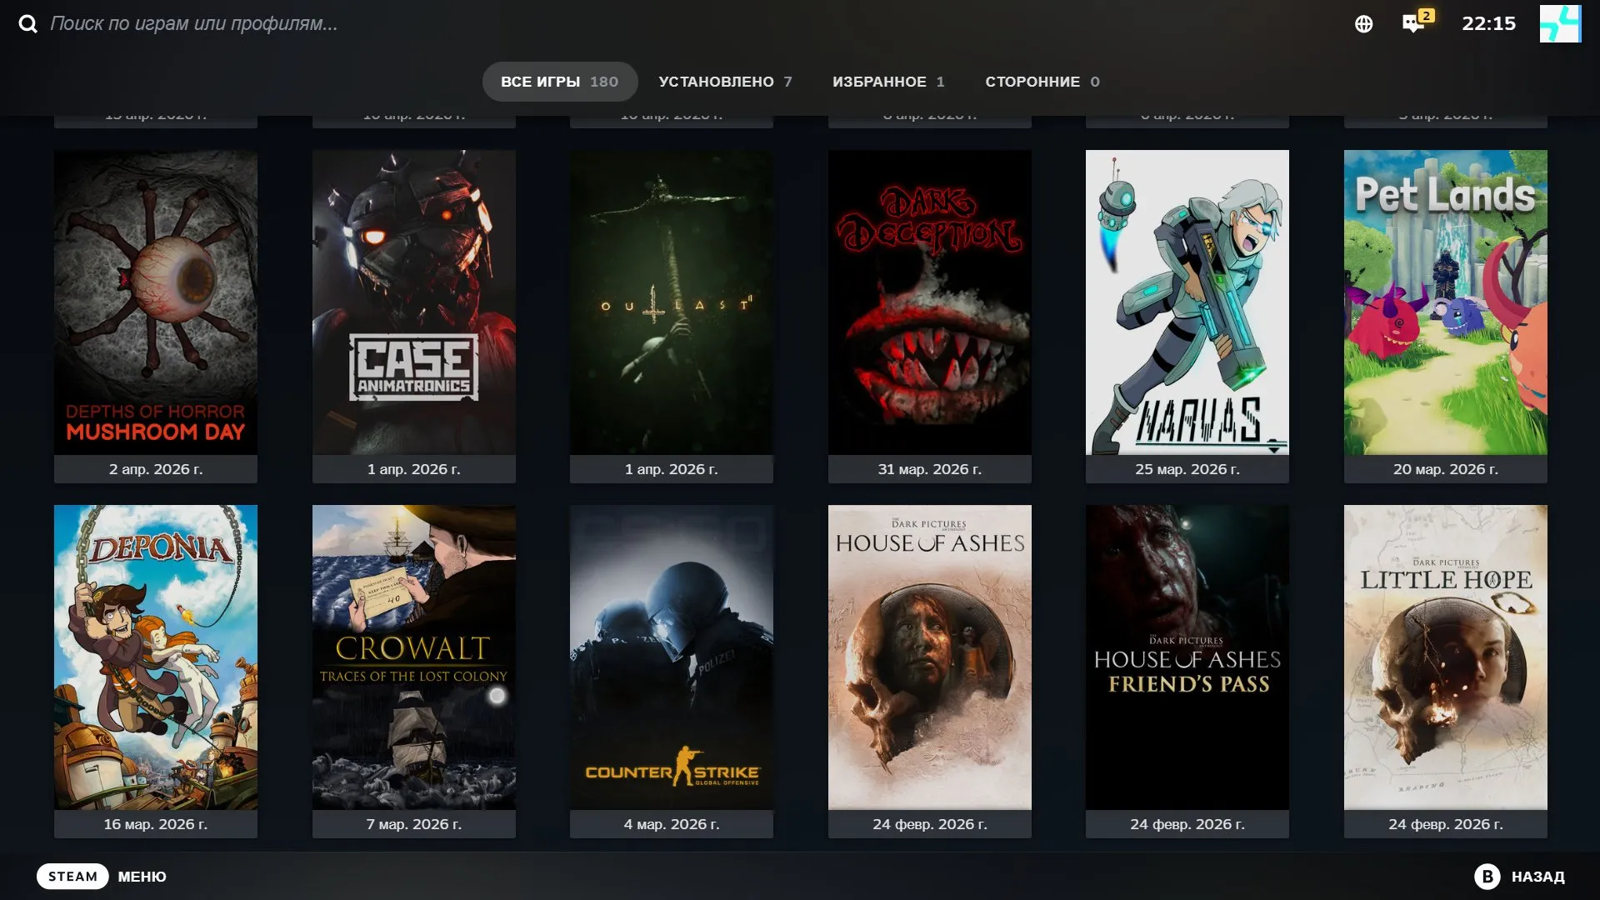The width and height of the screenshot is (1600, 900).
Task: Open House of Ashes white cover
Action: coord(930,657)
